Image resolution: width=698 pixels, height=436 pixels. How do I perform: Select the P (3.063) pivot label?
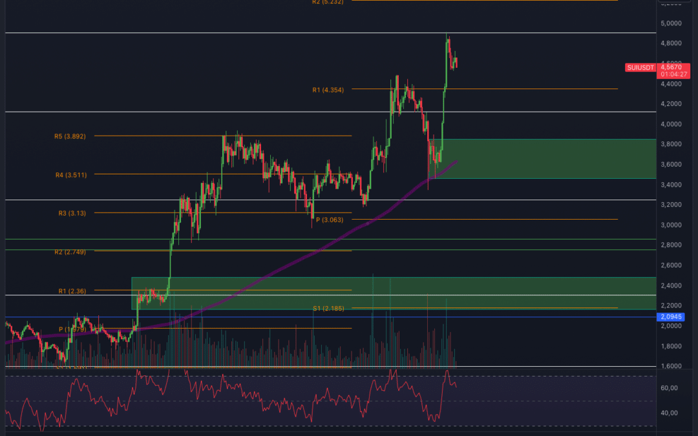coord(330,220)
